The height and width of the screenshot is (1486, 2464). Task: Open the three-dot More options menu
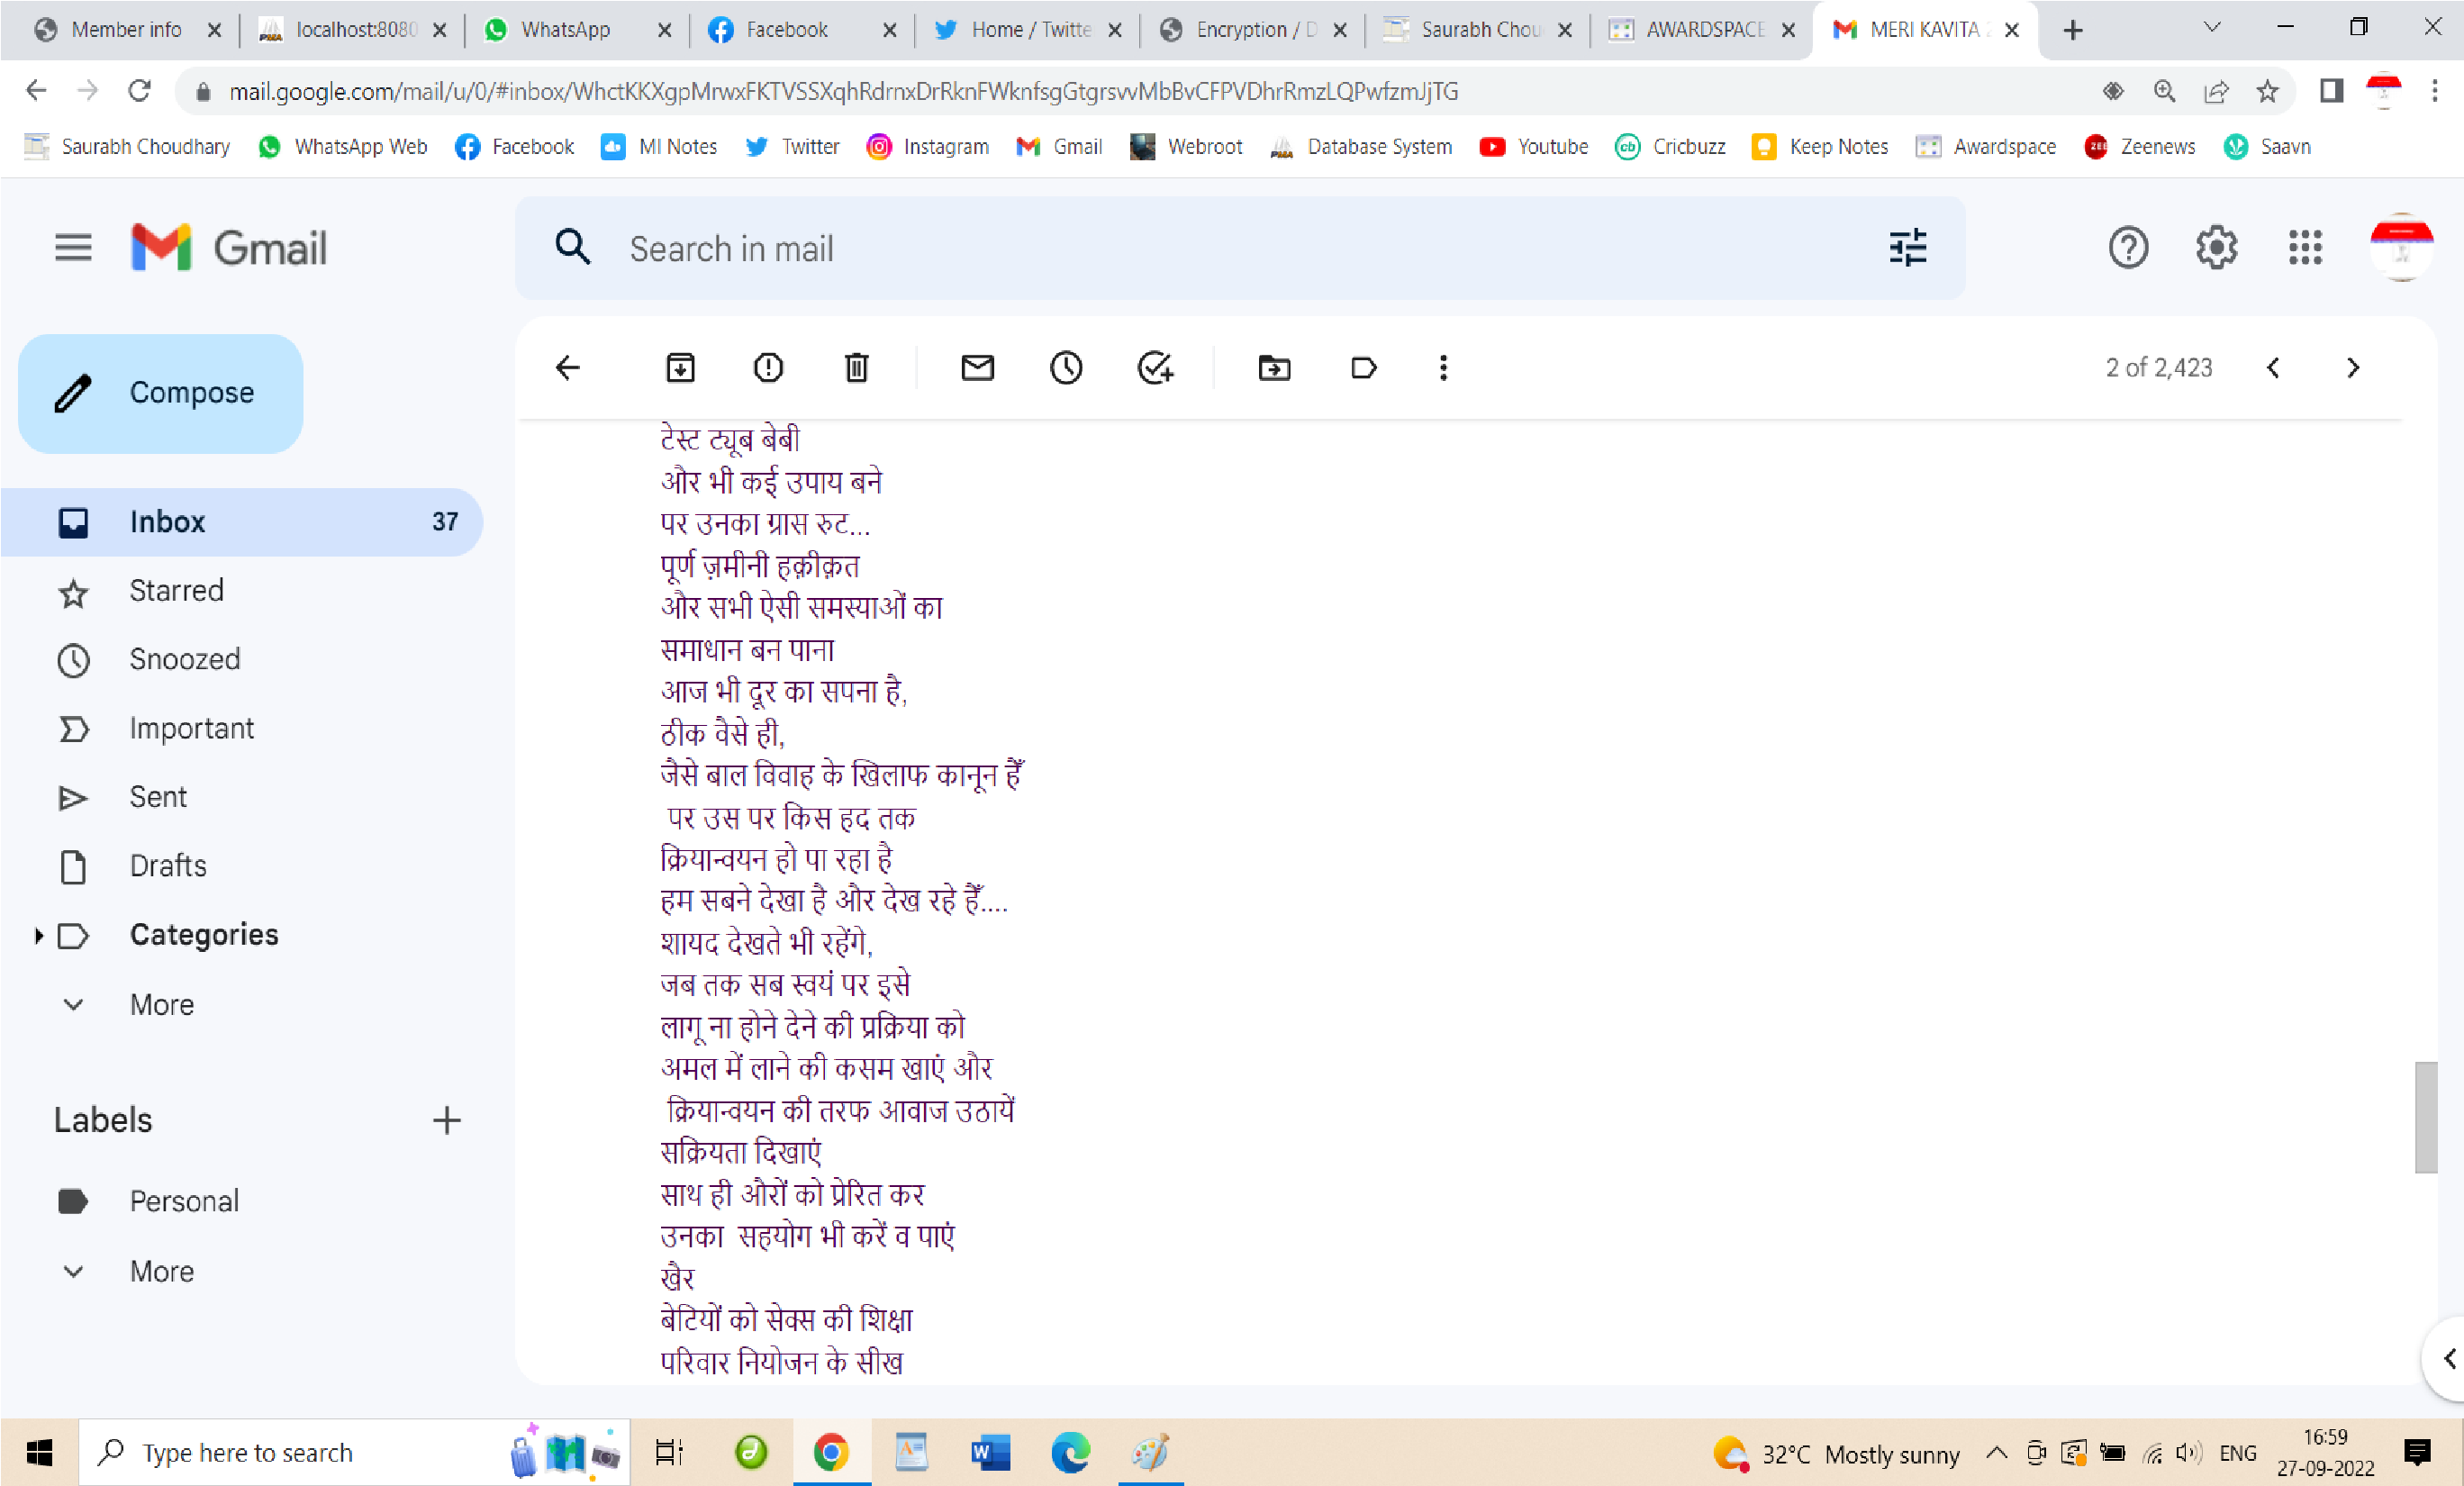(x=1442, y=367)
